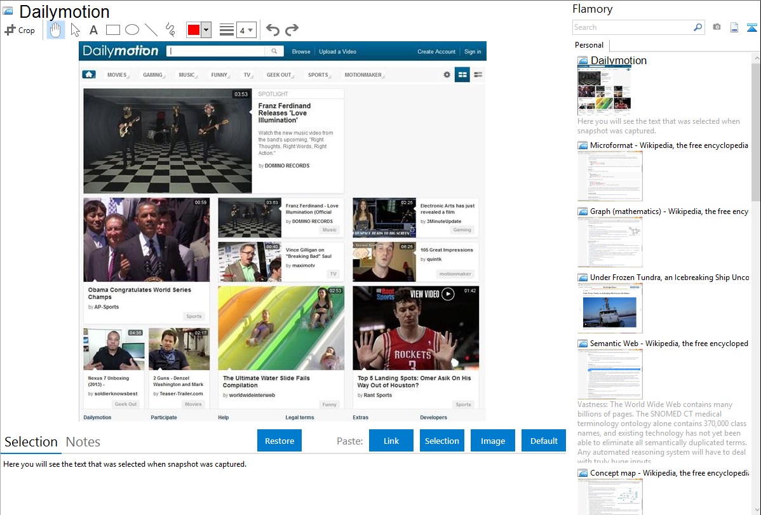Click the document page icon beside camera
This screenshot has height=515, width=761.
coord(734,27)
